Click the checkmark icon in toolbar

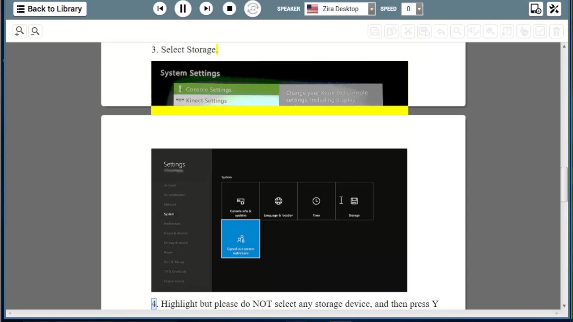pyautogui.click(x=540, y=31)
